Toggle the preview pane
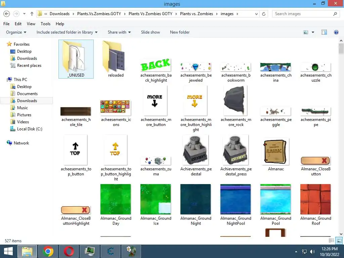344x258 pixels. coord(324,32)
